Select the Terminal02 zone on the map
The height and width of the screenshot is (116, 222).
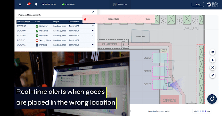(x=170, y=69)
